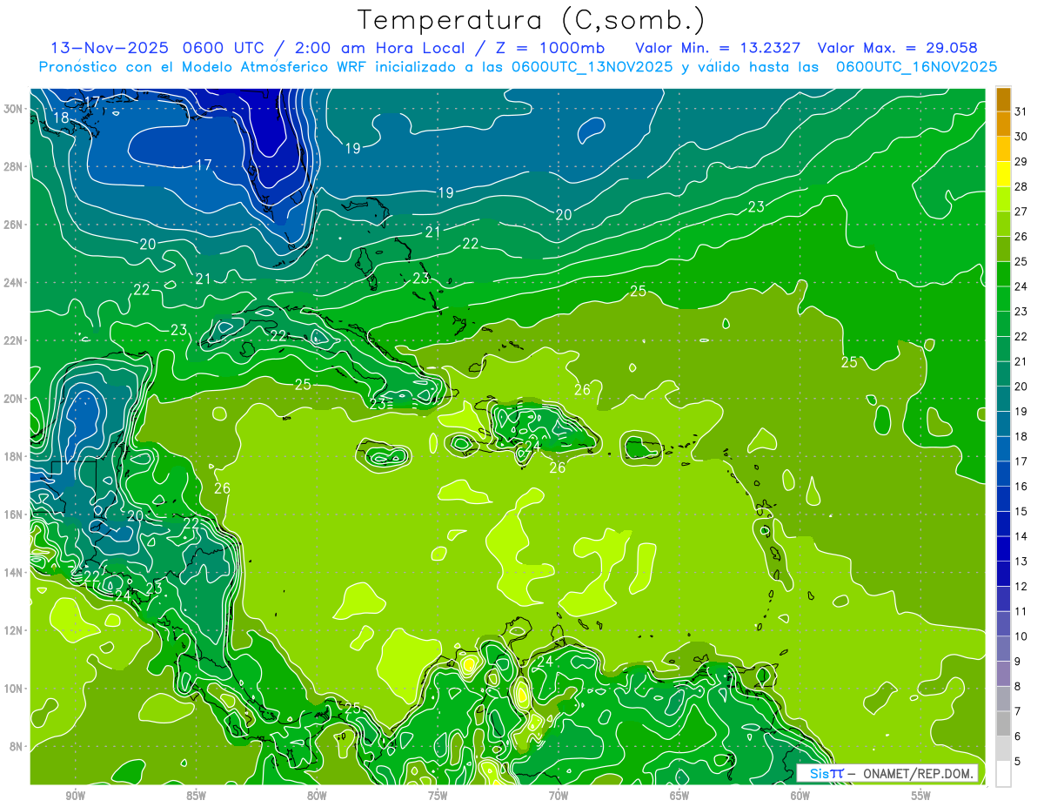The height and width of the screenshot is (807, 1044).
Task: Click the '65W' longitude label
Action: [679, 795]
